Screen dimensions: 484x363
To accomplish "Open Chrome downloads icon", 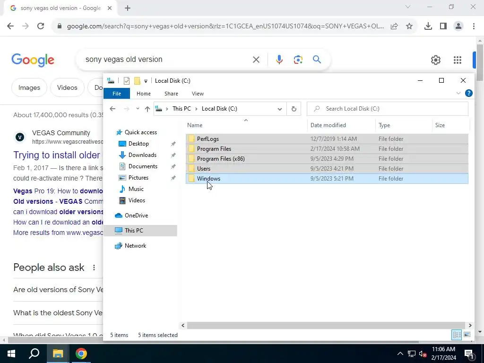I will [428, 26].
